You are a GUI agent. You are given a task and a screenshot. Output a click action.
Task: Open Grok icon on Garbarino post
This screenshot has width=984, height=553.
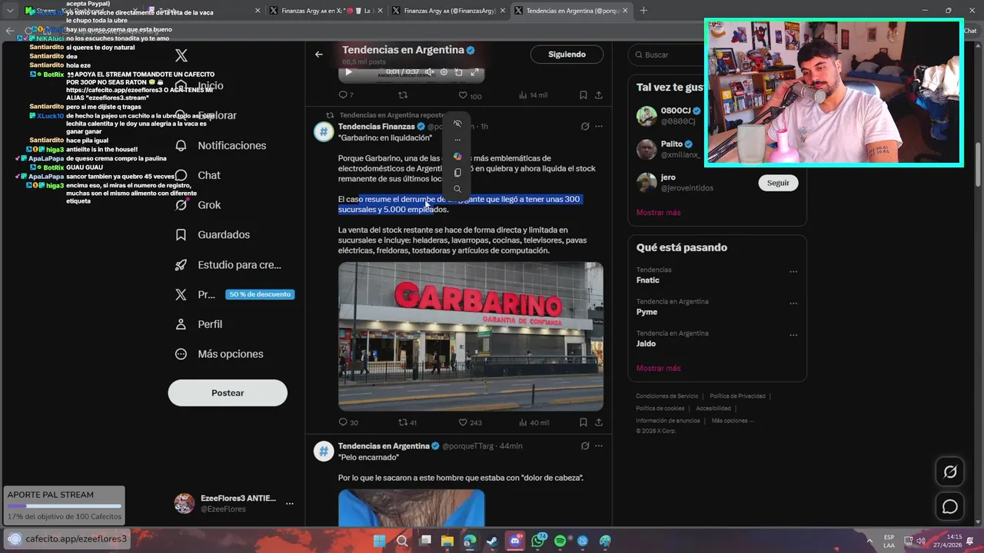585,126
